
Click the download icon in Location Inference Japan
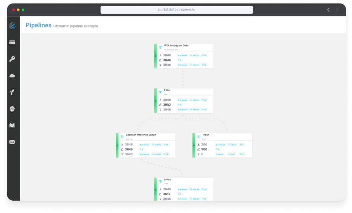click(x=122, y=145)
